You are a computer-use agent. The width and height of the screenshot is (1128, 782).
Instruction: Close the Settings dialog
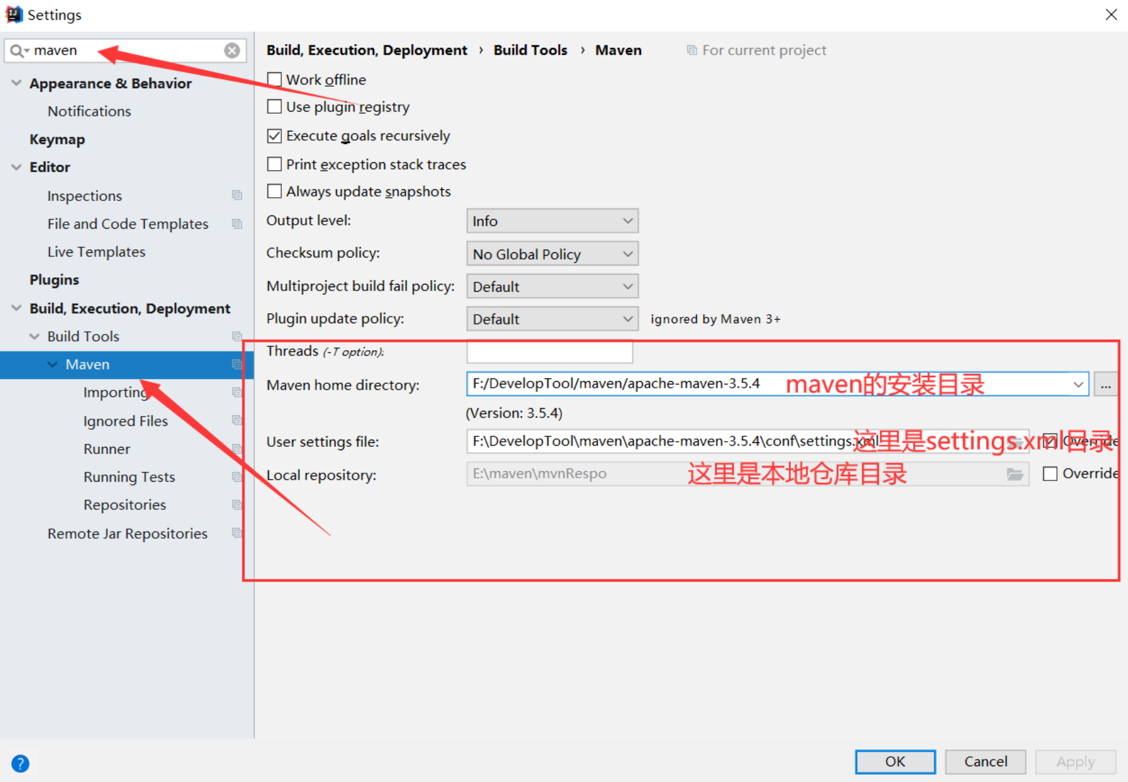click(1111, 14)
